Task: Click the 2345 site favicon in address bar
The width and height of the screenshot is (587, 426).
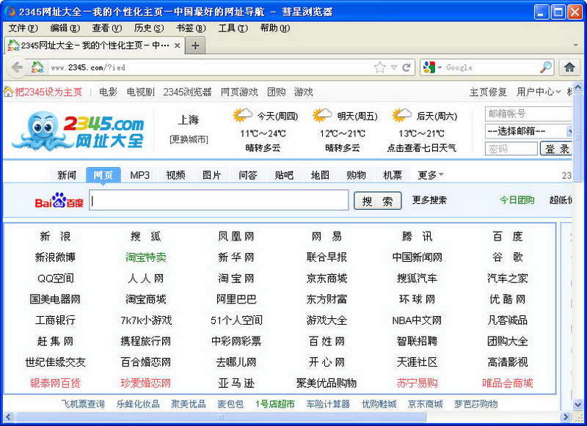Action: click(37, 67)
